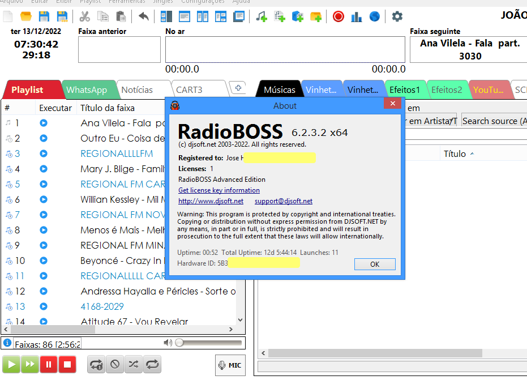Viewport: 527px width, 384px height.
Task: Toggle the repeat-one track mode button
Action: click(x=96, y=365)
